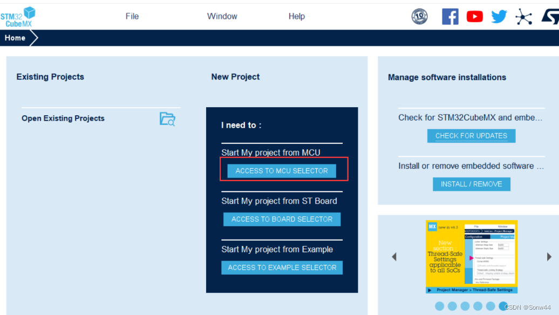The width and height of the screenshot is (559, 315).
Task: Click ACCESS TO BOARD SELECTOR button
Action: 282,219
